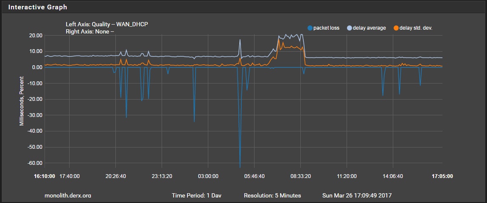
Task: Click the 08:33:20 x-axis tick label
Action: (x=300, y=176)
